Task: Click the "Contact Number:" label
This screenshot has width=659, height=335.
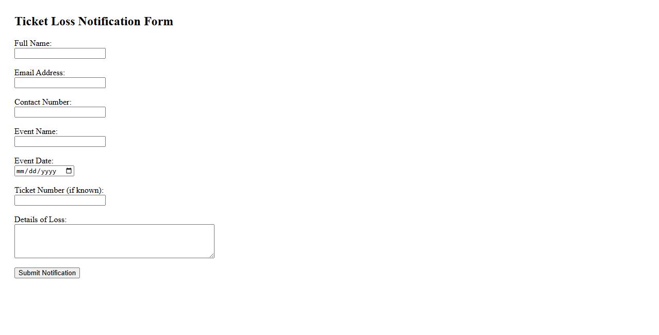Action: click(43, 102)
